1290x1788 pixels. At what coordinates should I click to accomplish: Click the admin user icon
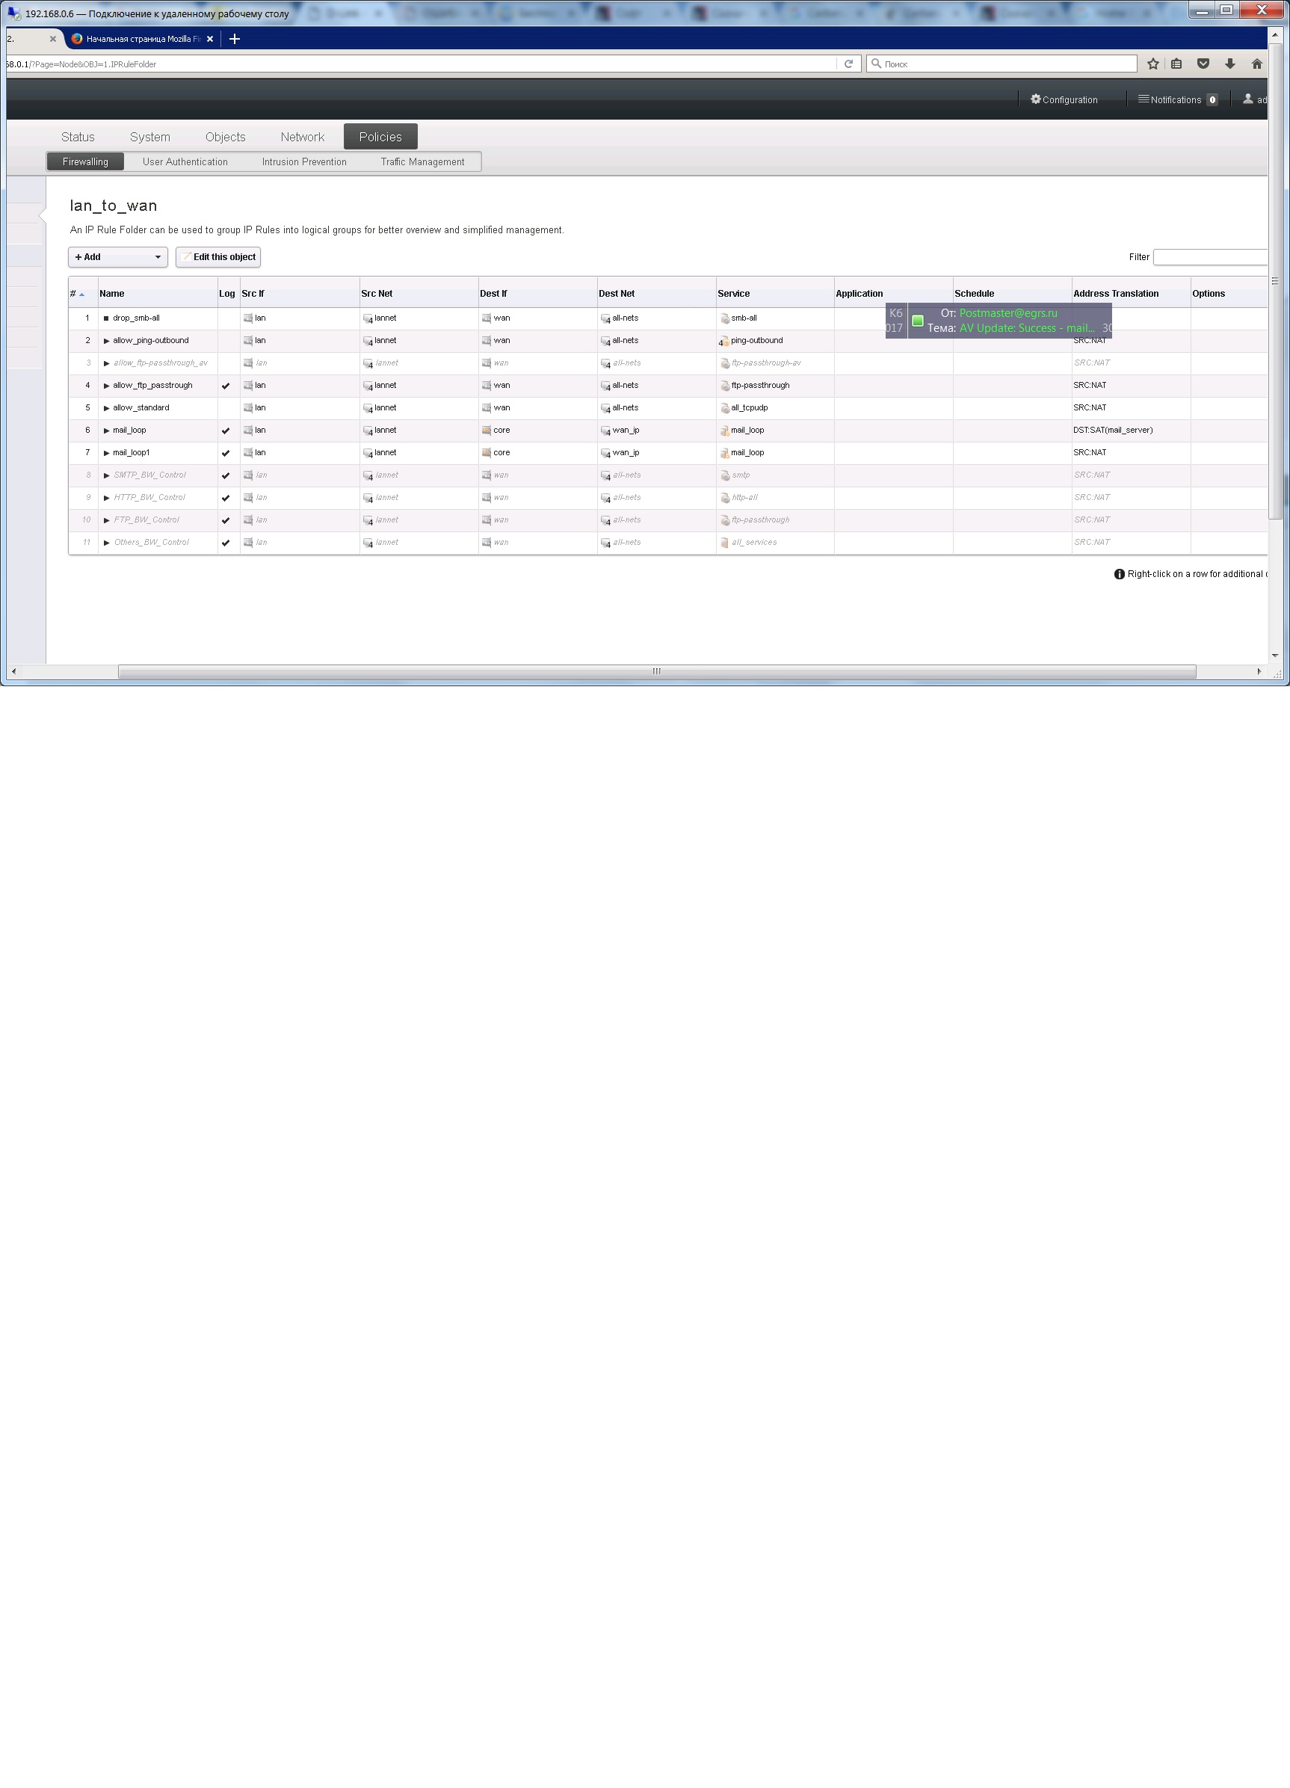[x=1247, y=99]
